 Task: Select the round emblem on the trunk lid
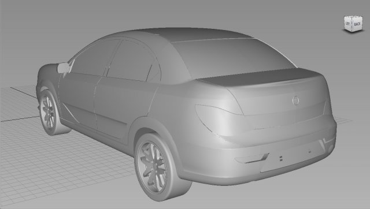295,100
